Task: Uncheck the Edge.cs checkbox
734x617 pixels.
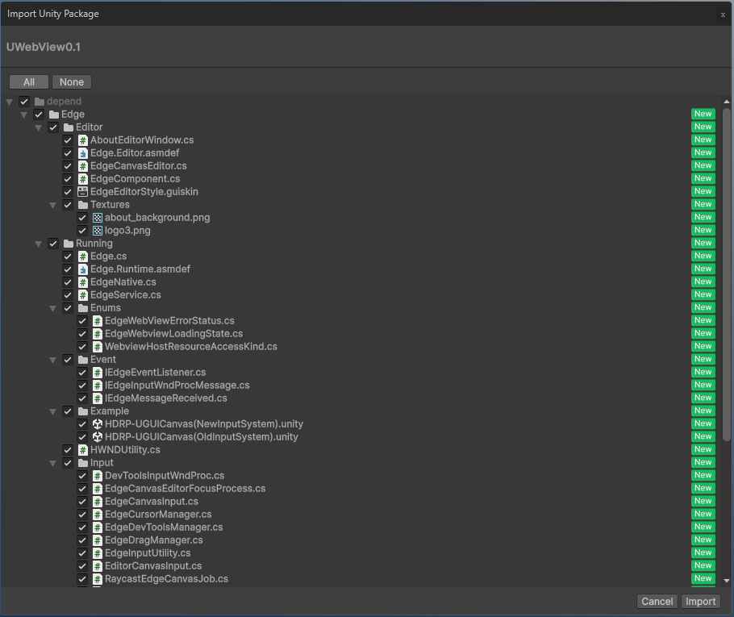Action: pyautogui.click(x=68, y=256)
